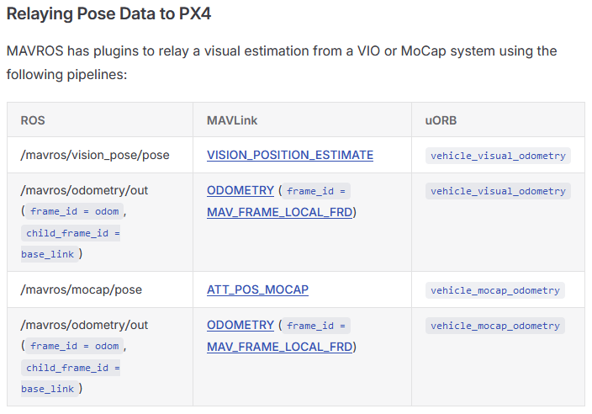Screen dimensions: 592x414
Task: Click /mavros/odometry/out in the vehicle_visual_odometry row
Action: 84,190
